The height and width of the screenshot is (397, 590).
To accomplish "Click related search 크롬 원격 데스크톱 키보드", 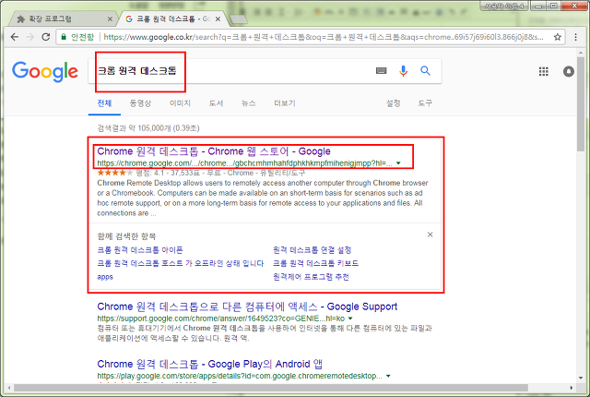I will point(315,263).
